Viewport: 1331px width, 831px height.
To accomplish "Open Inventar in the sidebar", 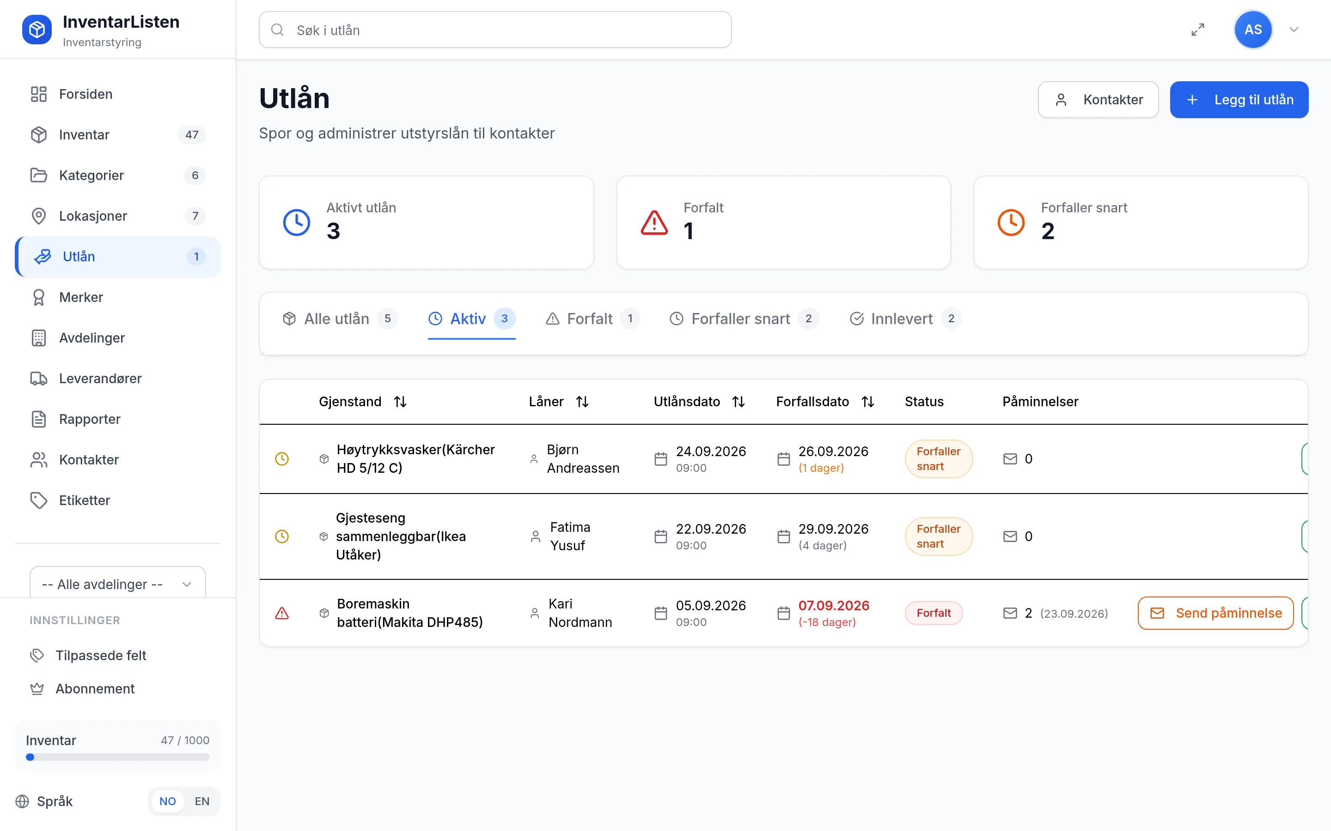I will pyautogui.click(x=118, y=135).
